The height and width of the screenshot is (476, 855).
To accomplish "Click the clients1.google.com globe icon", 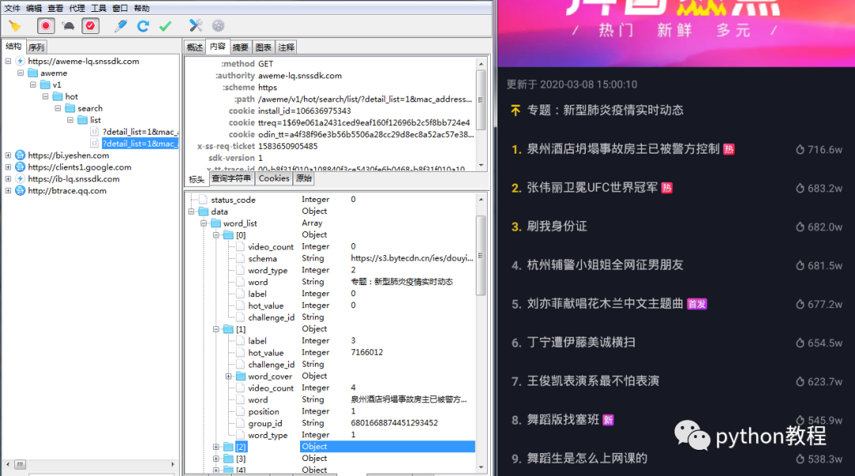I will coord(20,167).
